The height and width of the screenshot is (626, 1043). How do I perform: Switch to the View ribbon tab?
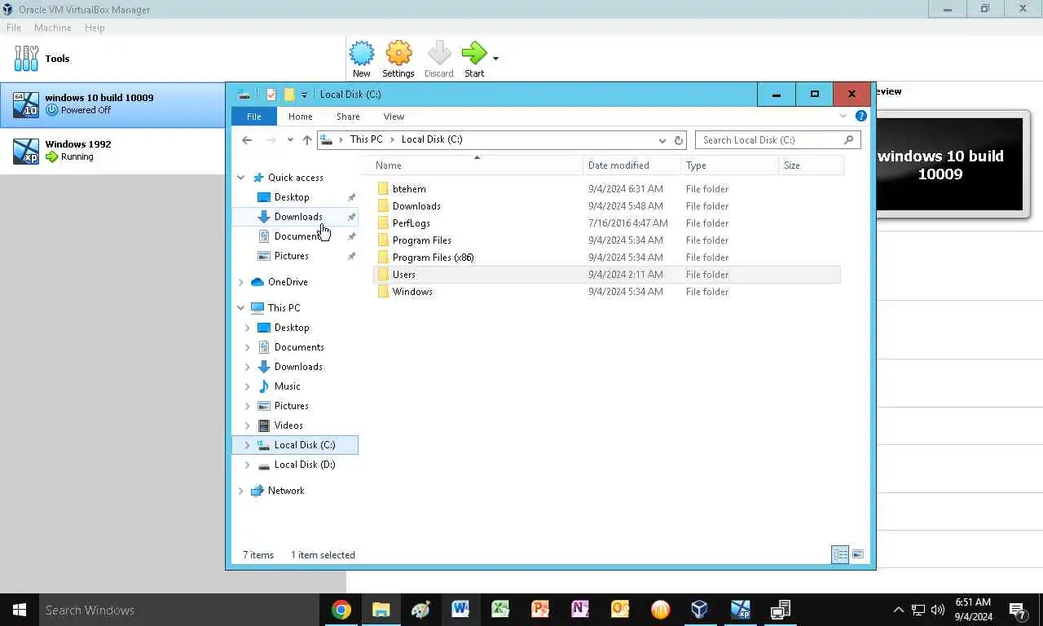(x=394, y=117)
